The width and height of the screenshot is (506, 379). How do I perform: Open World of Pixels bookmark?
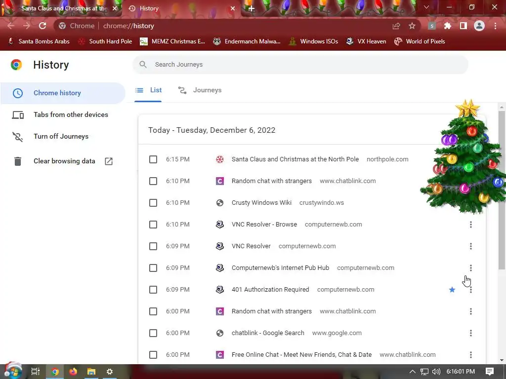click(x=420, y=41)
